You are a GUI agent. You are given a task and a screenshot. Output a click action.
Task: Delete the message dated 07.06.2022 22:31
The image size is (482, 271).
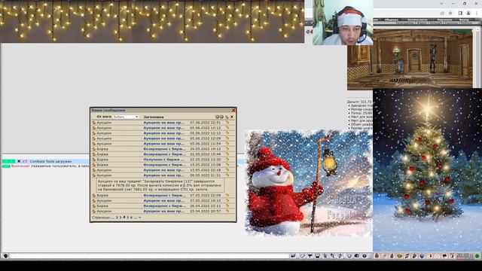(227, 122)
